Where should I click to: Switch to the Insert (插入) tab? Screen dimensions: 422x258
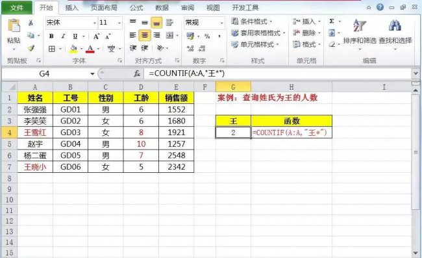(x=71, y=8)
